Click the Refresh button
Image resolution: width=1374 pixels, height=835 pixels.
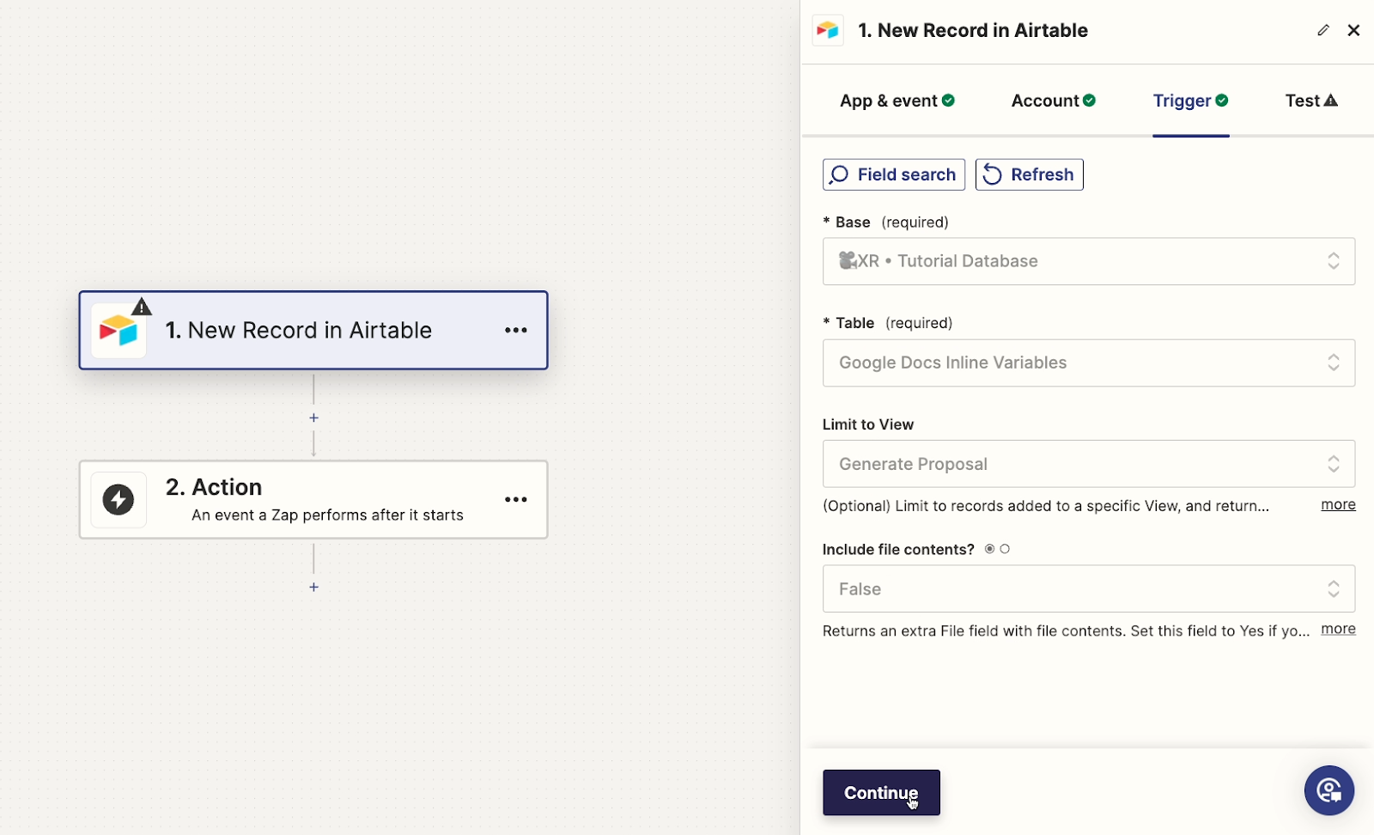tap(1029, 174)
